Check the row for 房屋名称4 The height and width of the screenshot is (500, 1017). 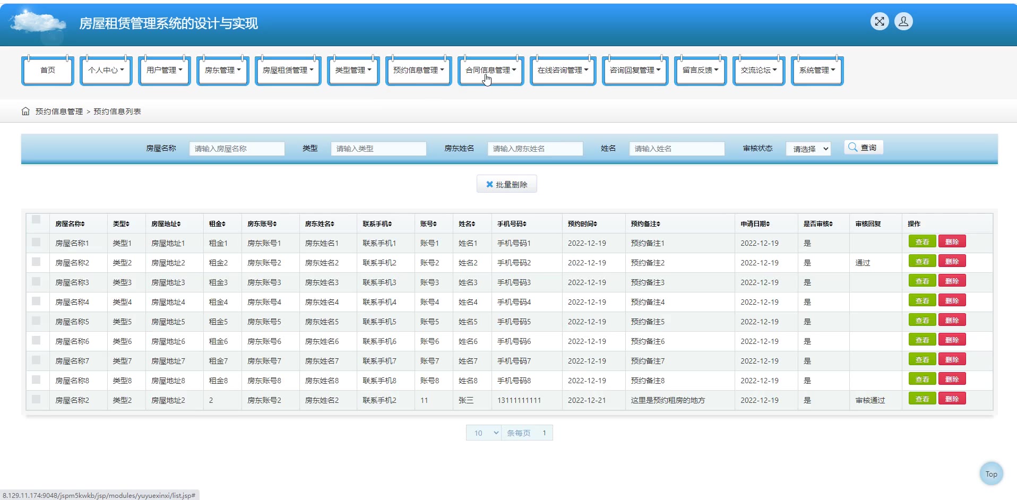[x=36, y=301]
